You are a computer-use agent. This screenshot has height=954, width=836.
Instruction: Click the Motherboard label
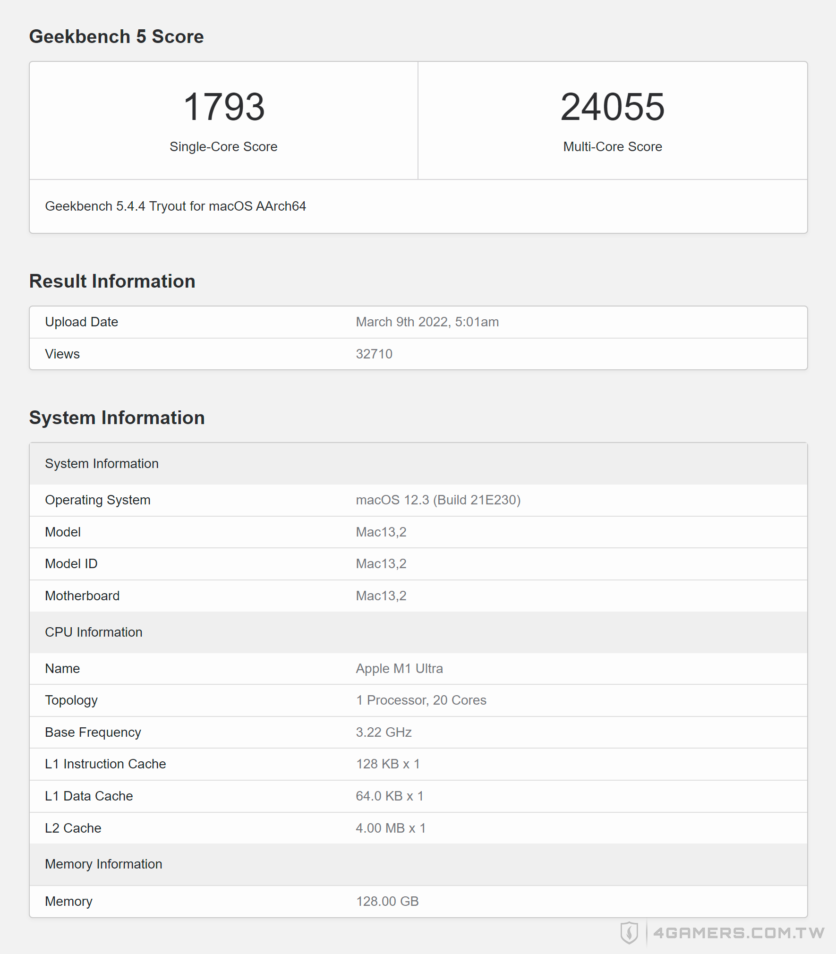(82, 596)
